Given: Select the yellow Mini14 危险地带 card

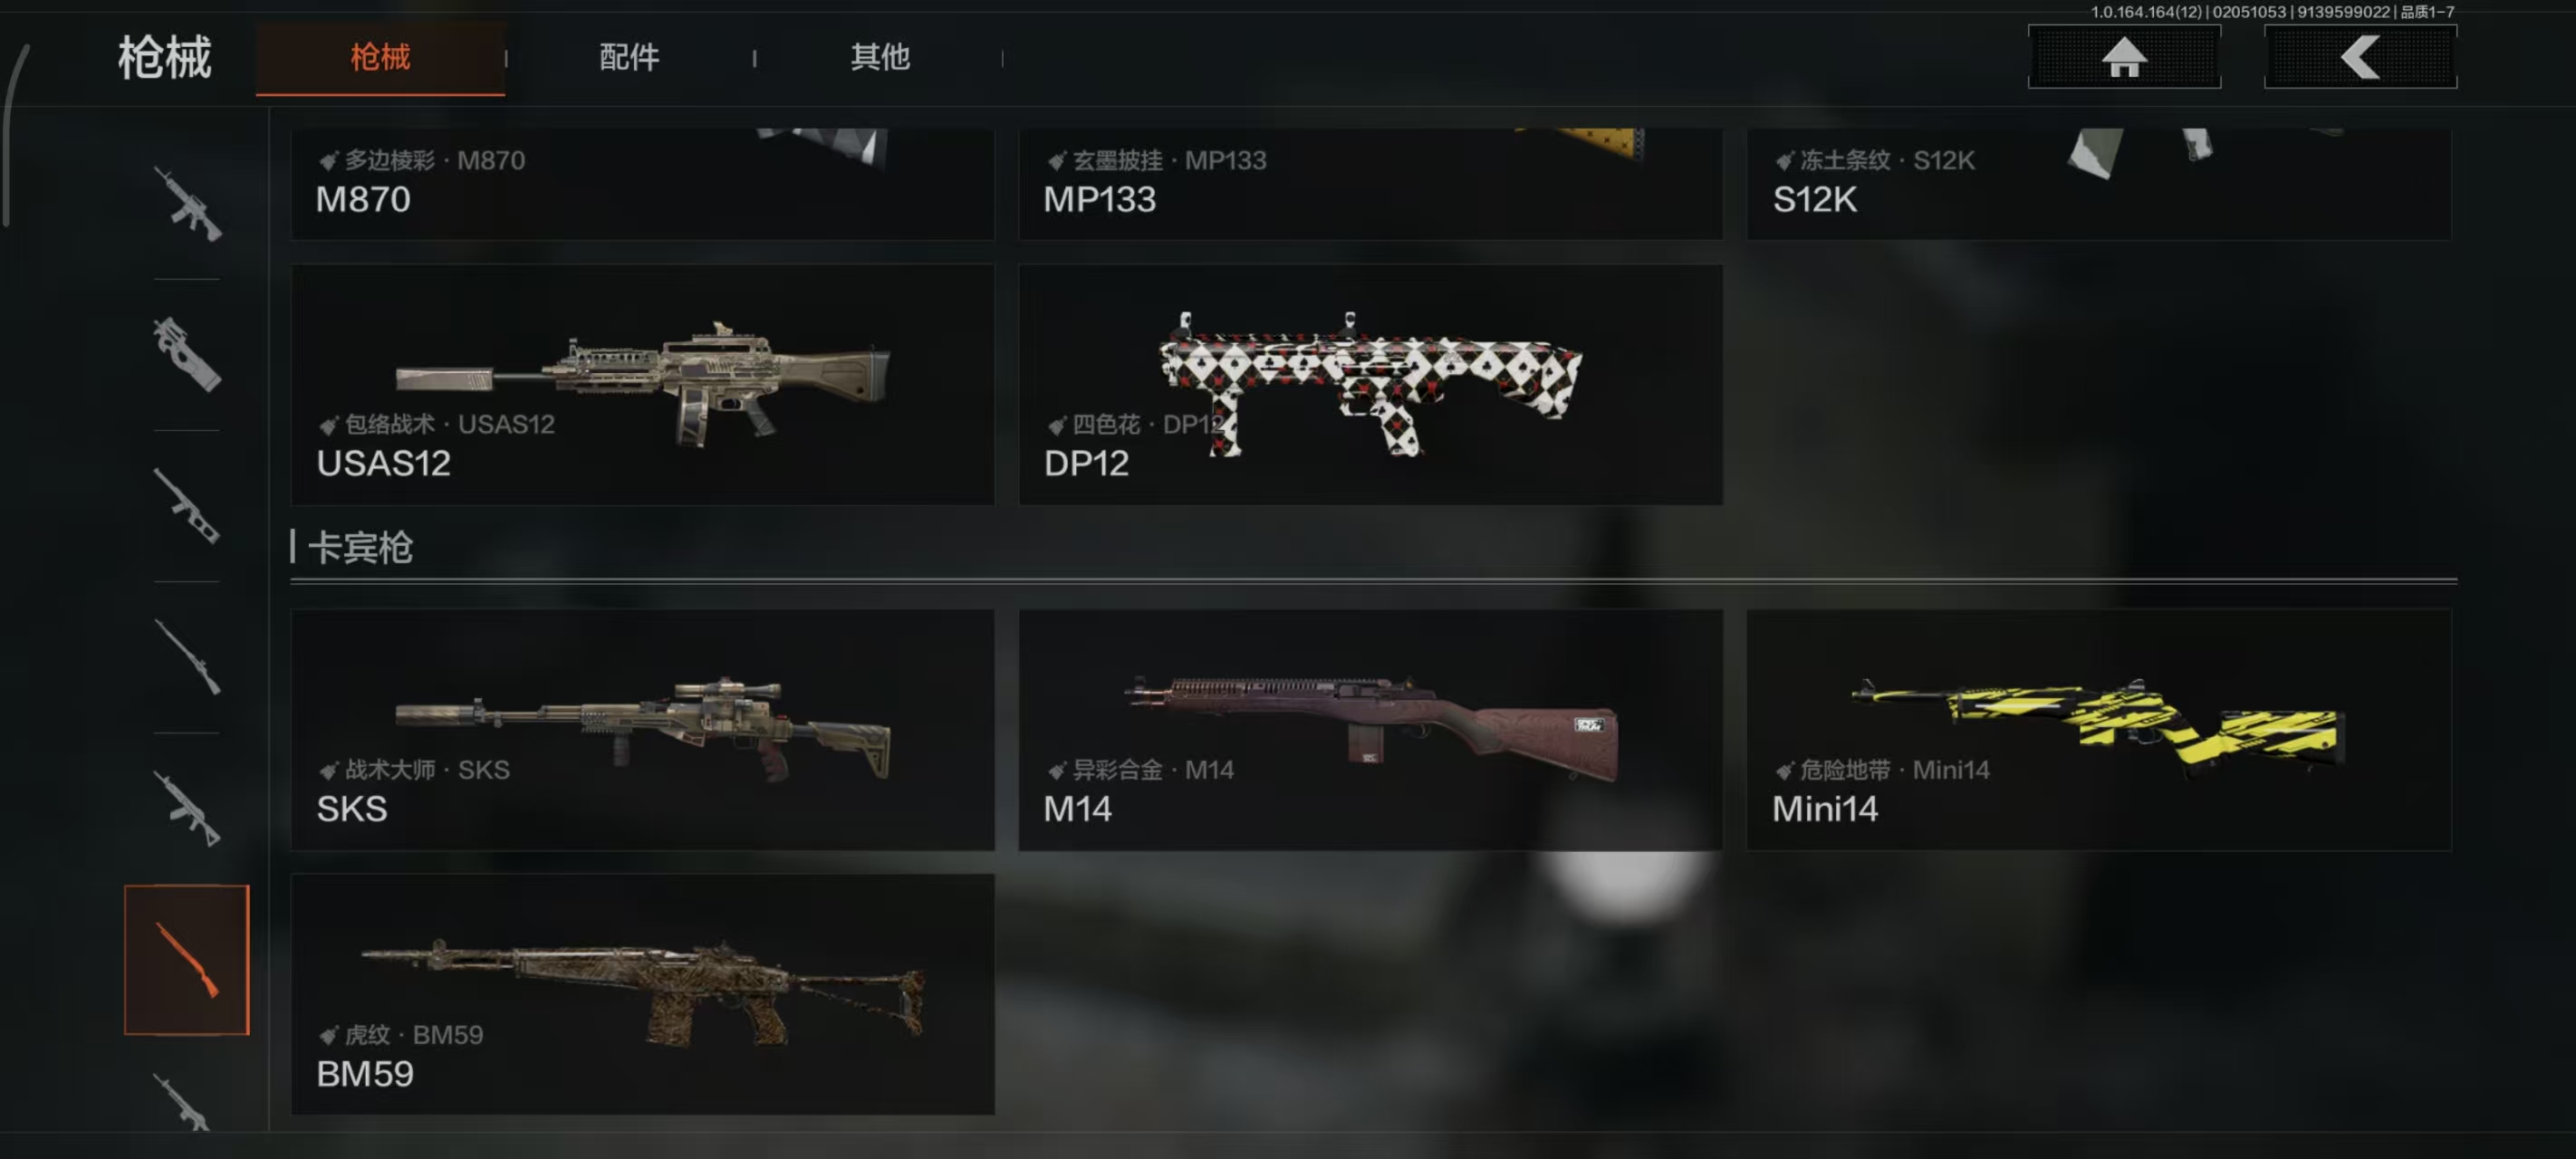Looking at the screenshot, I should tap(2098, 730).
